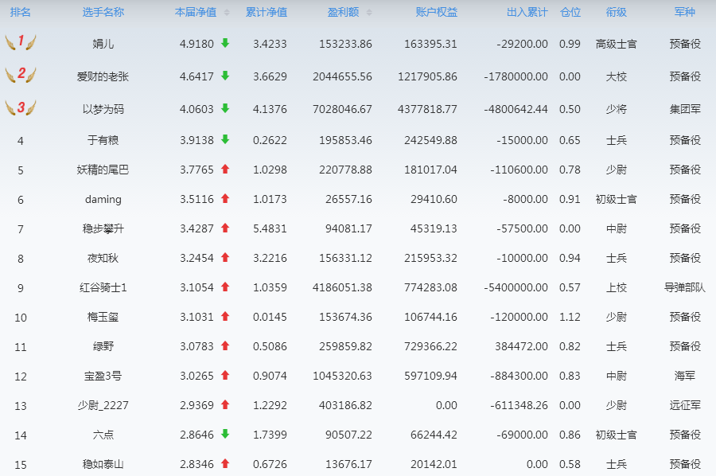This screenshot has height=476, width=716.
Task: Click branch 导弹部队
Action: [685, 287]
